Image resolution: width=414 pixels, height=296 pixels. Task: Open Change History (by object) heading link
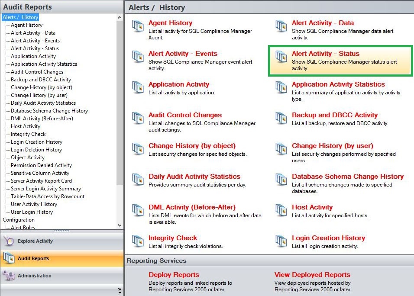click(192, 146)
